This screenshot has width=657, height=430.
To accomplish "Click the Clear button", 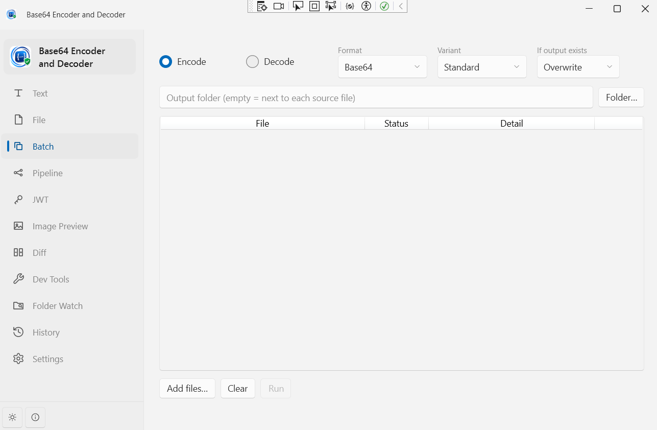I will 238,389.
